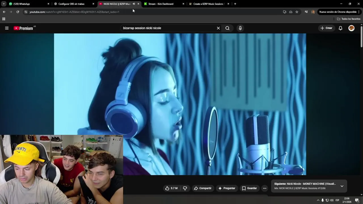Dislike the video with thumbs down
The width and height of the screenshot is (363, 204).
pos(185,188)
